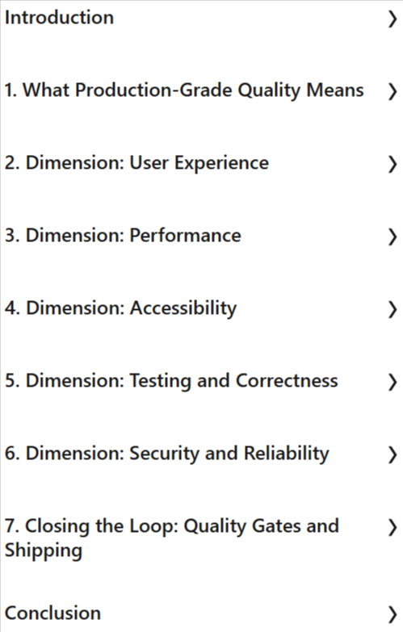Screen dimensions: 403x632
Task: Select 2. Dimension: User Experience entry
Action: click(x=136, y=163)
